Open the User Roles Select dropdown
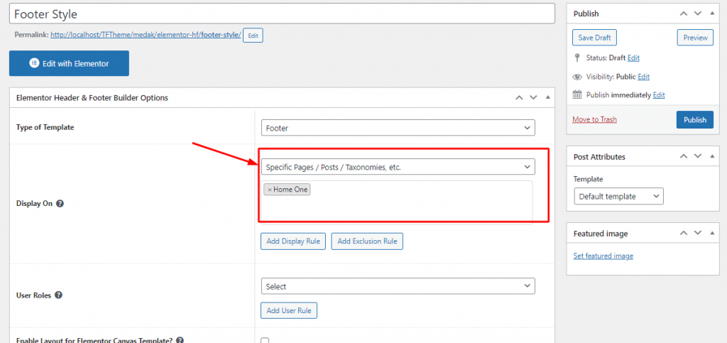The height and width of the screenshot is (343, 727). 398,286
